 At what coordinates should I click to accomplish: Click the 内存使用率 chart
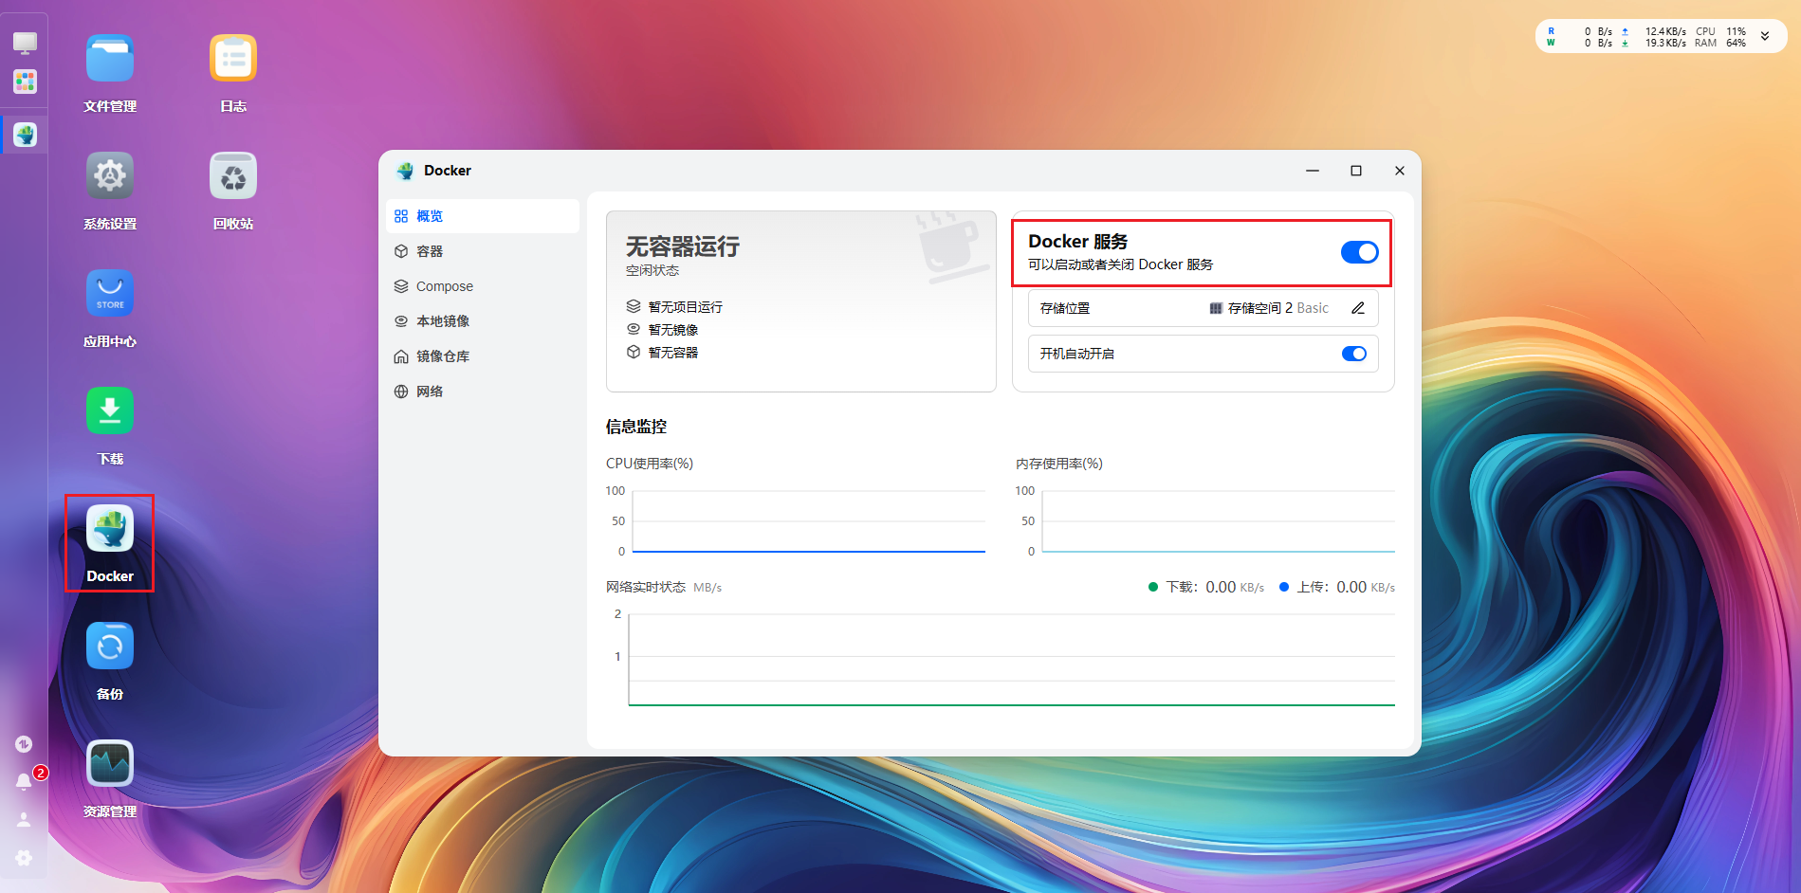pos(1218,521)
